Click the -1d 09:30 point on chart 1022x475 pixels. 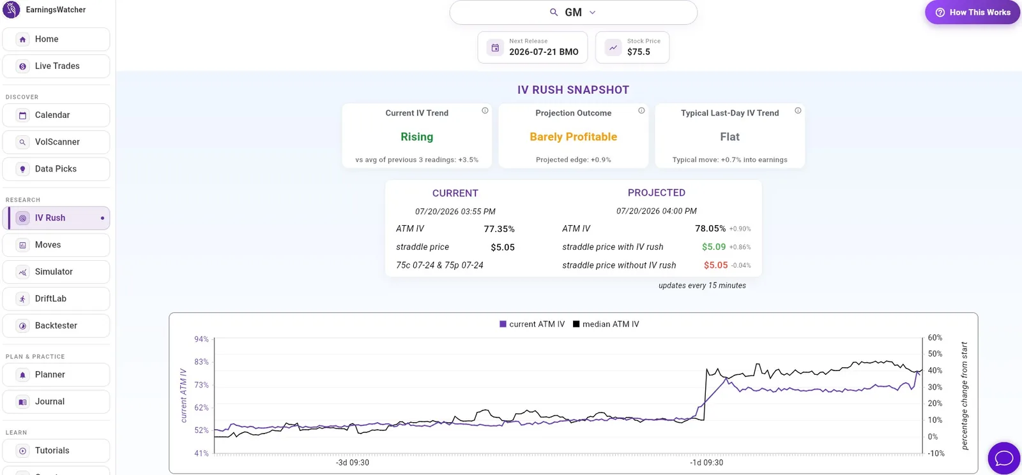[706, 462]
